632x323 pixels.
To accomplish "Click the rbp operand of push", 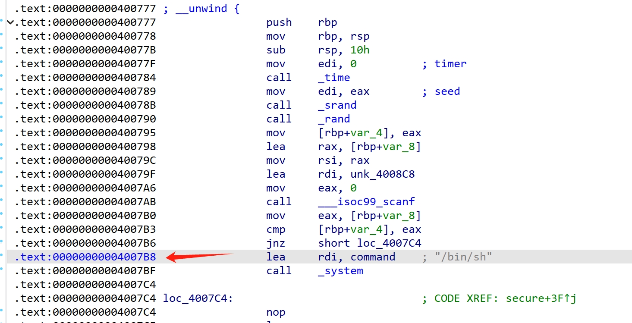I will [x=327, y=22].
